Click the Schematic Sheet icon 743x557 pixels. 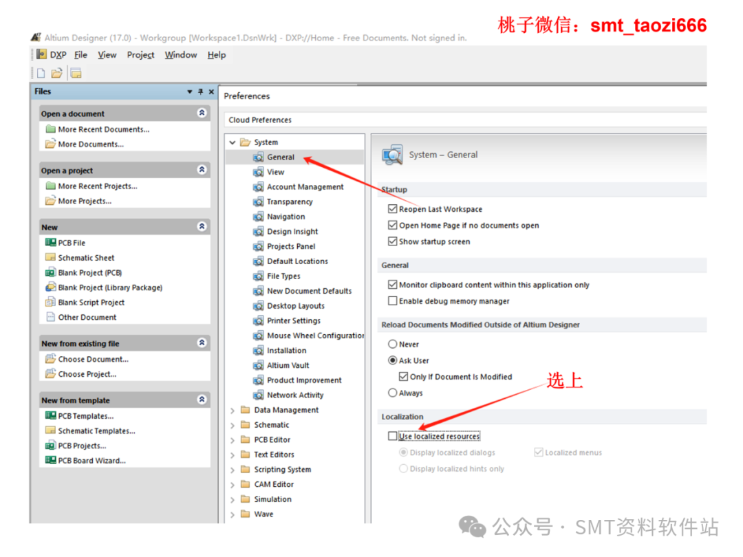(50, 257)
